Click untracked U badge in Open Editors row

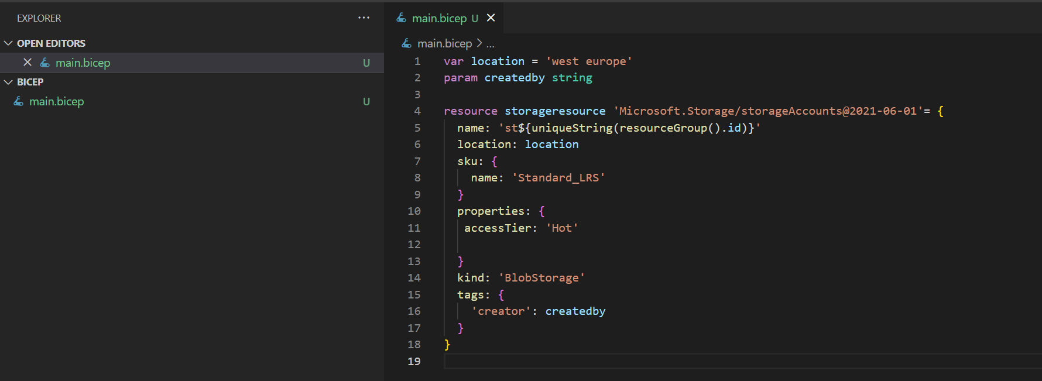click(x=366, y=63)
